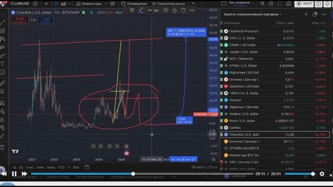This screenshot has height=187, width=333.
Task: Open the Indicators menu
Action: (89, 4)
